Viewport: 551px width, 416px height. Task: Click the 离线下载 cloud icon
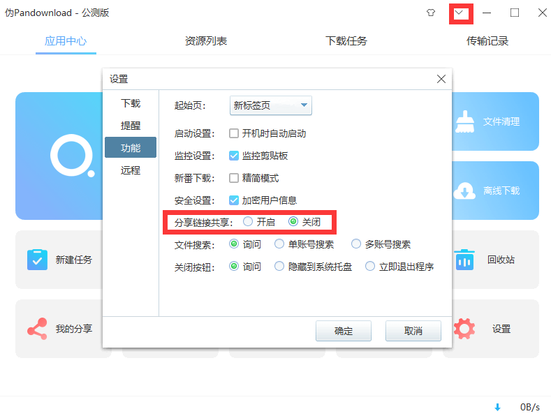click(x=464, y=191)
